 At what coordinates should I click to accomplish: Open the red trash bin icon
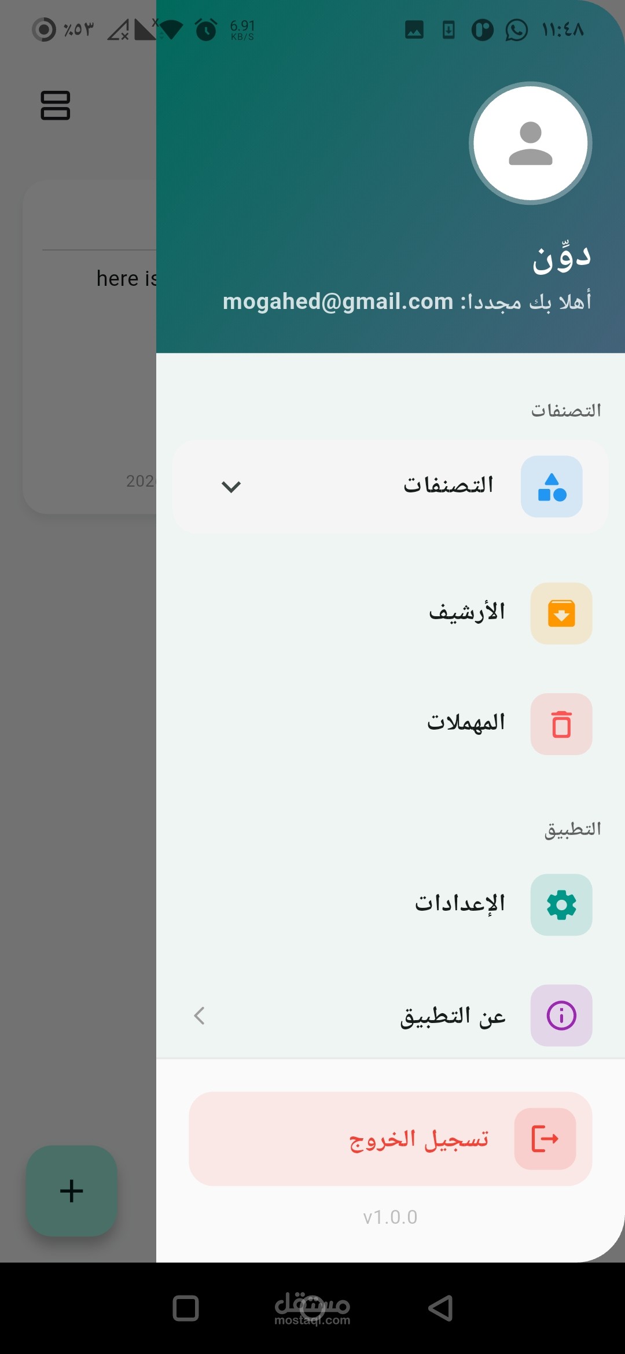click(561, 724)
